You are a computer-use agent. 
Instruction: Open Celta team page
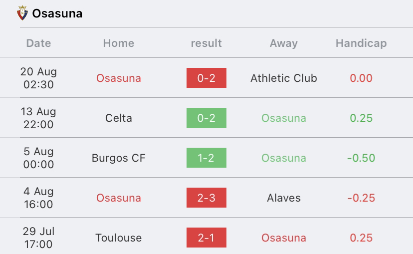coord(119,118)
